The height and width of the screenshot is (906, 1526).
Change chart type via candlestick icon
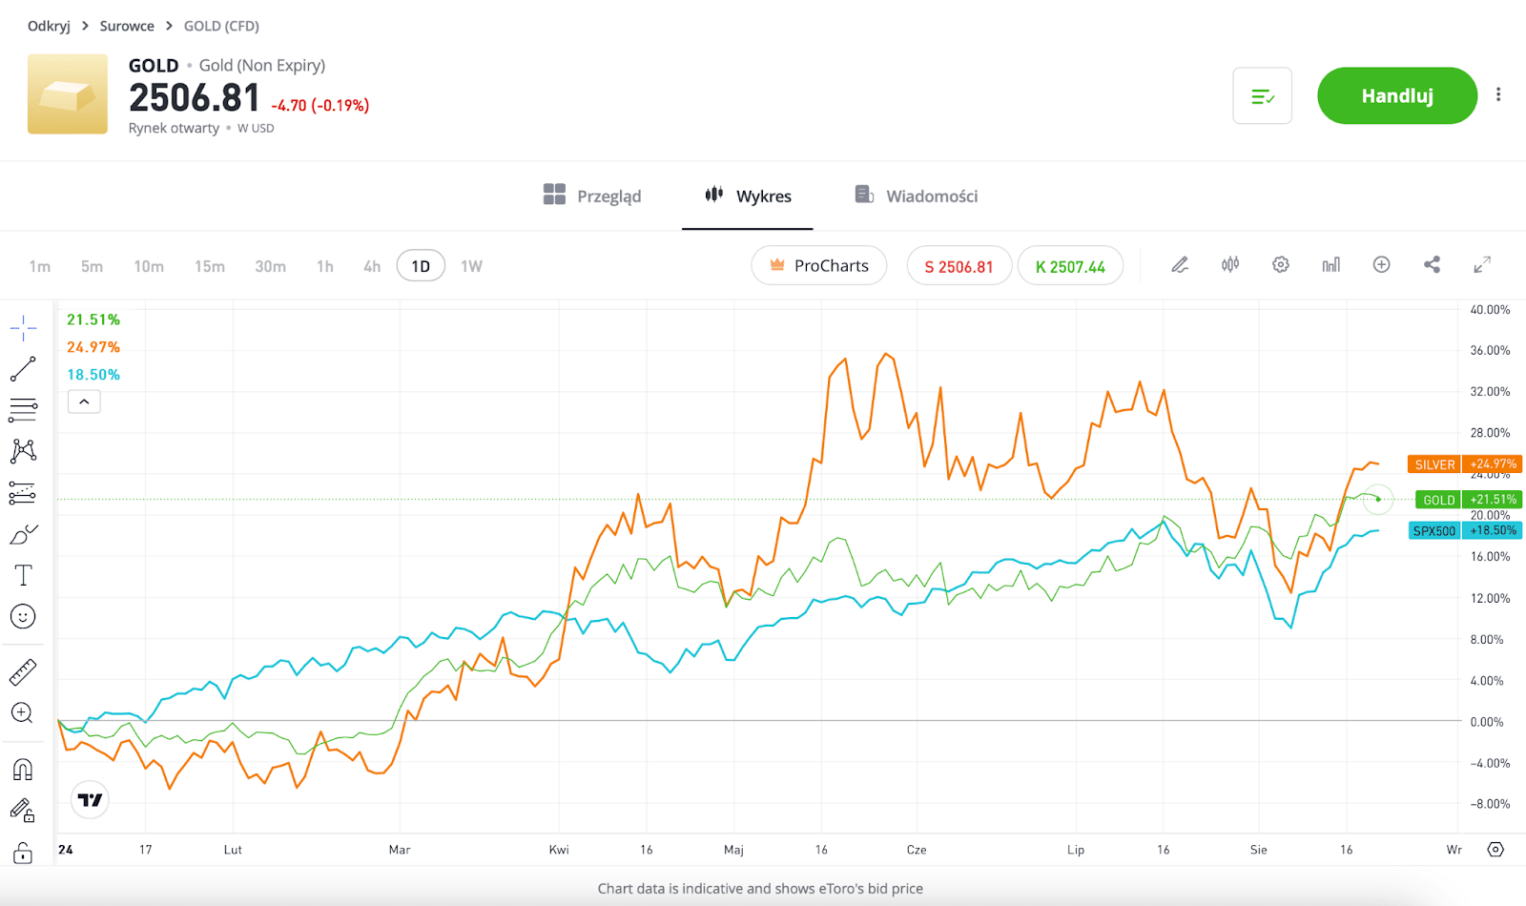click(1230, 265)
